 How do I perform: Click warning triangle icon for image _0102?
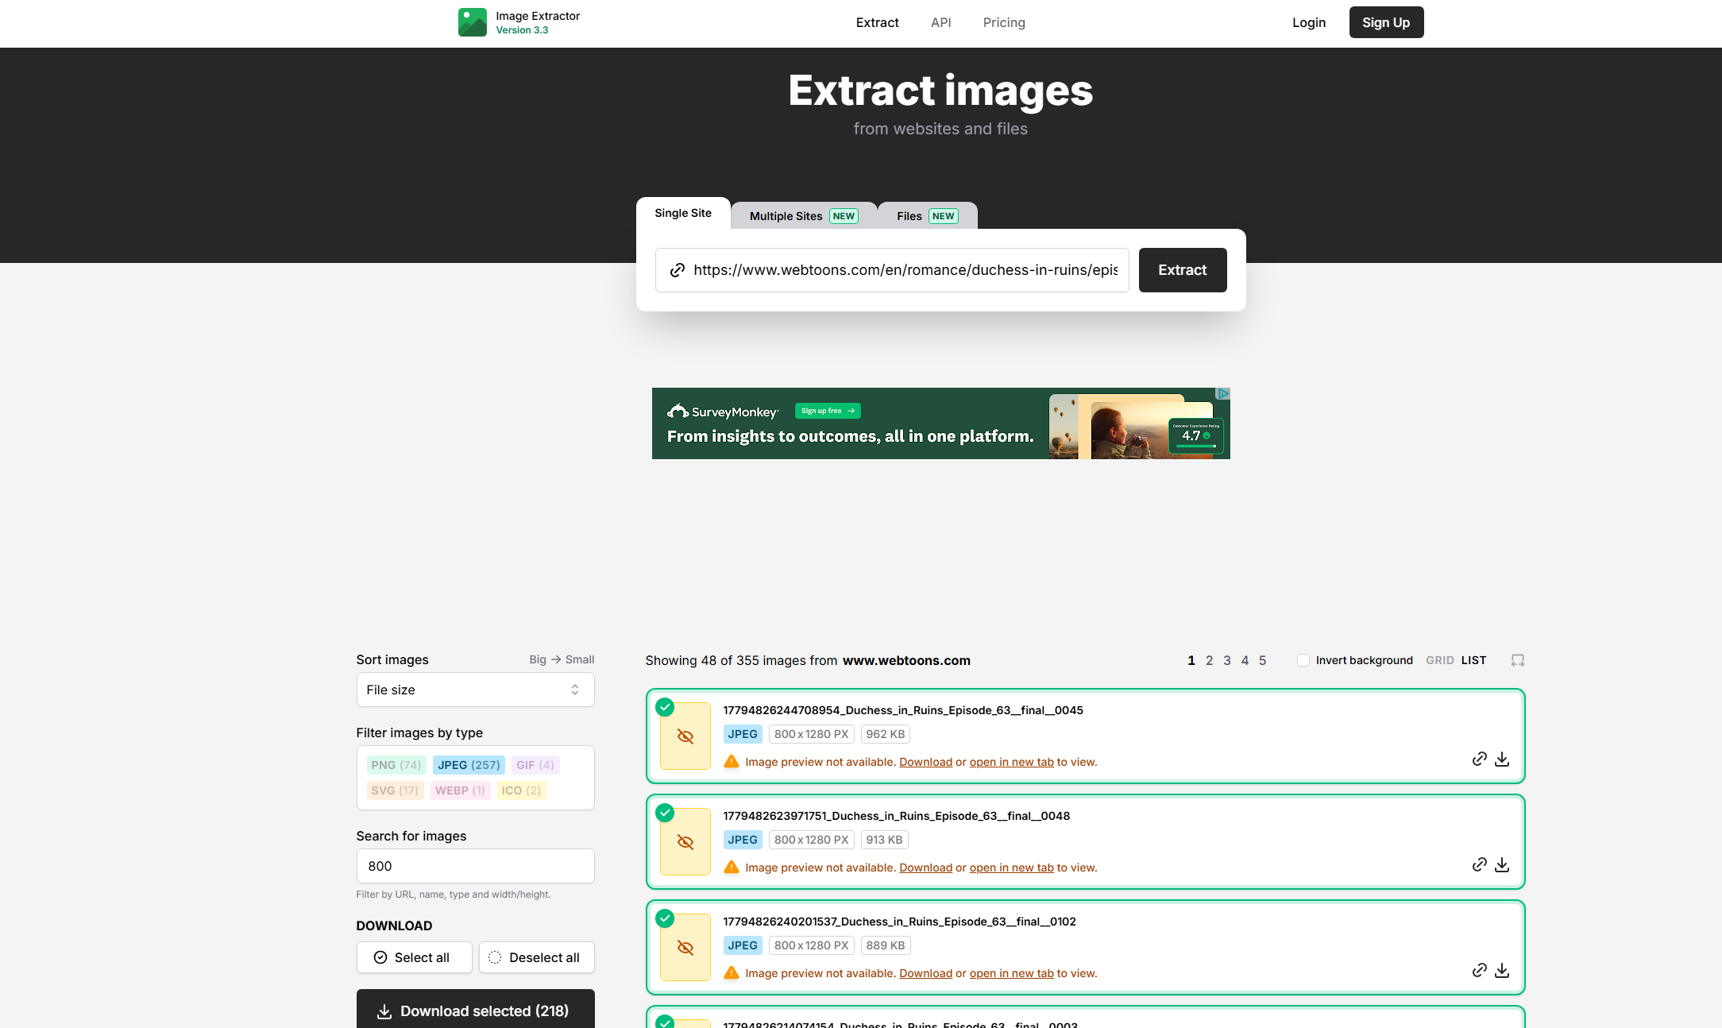[x=732, y=973]
